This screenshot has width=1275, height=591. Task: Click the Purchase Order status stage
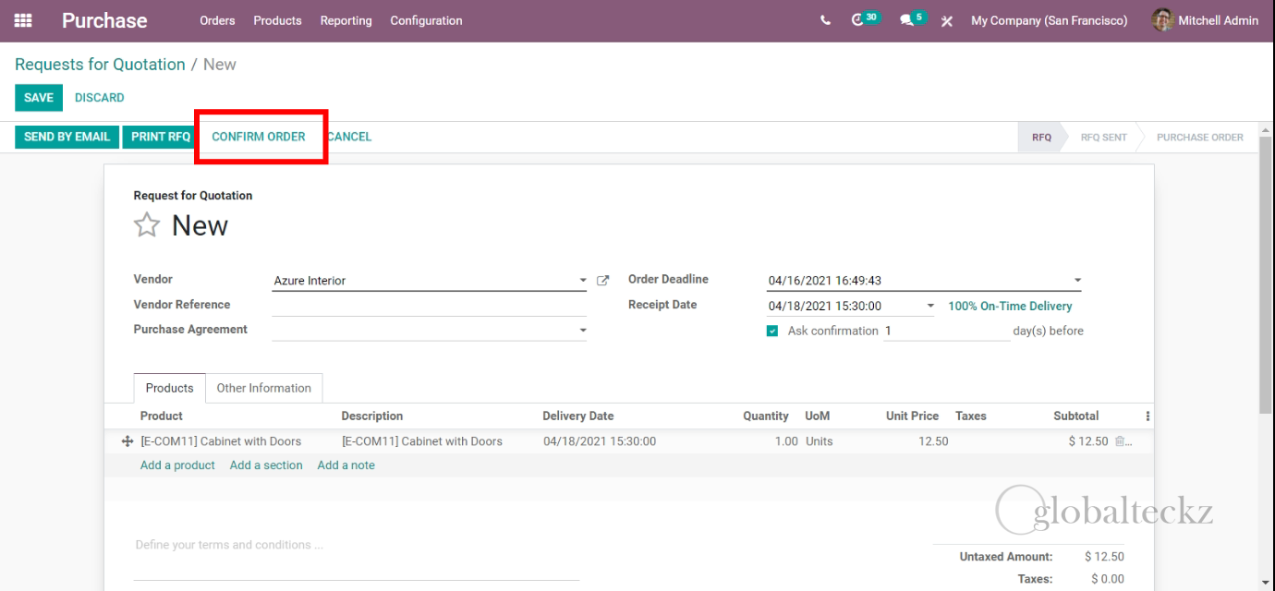click(x=1200, y=138)
